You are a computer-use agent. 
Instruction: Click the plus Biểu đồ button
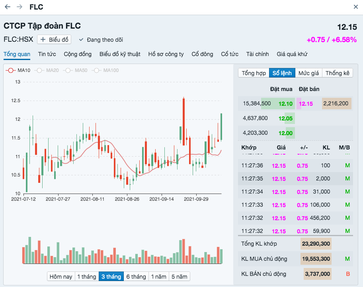[54, 39]
